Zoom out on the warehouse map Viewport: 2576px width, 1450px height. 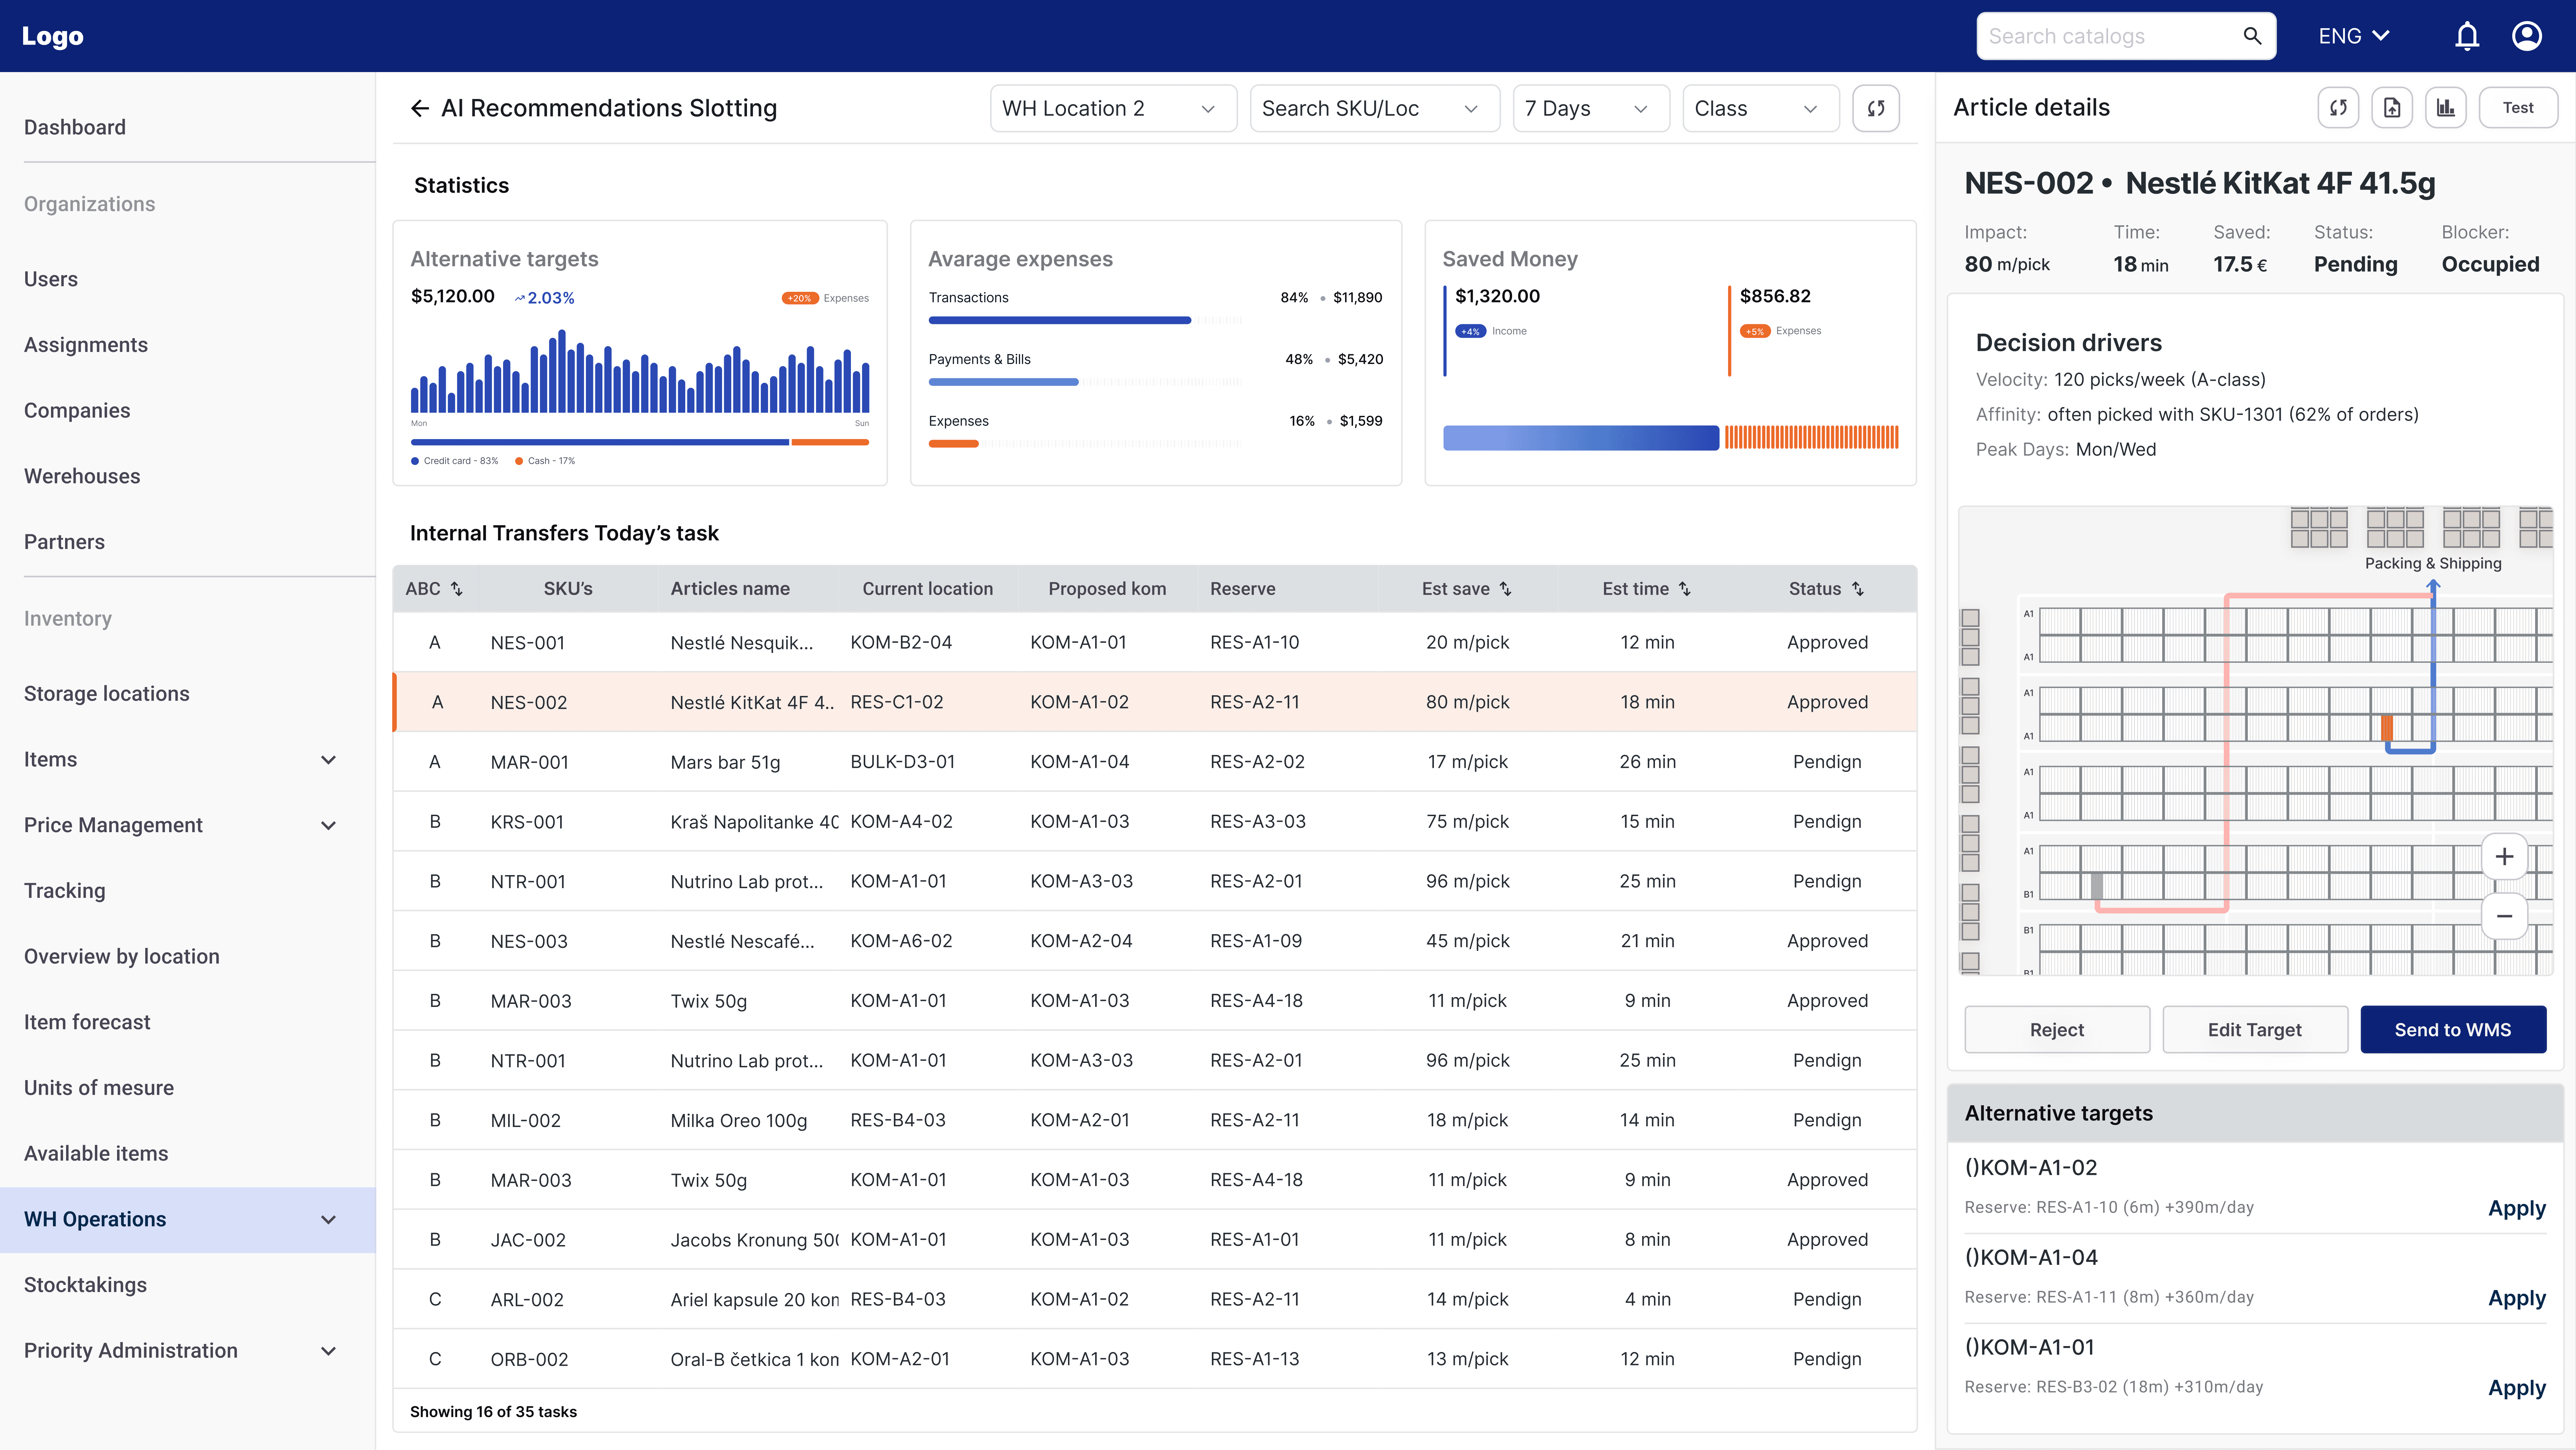2504,916
